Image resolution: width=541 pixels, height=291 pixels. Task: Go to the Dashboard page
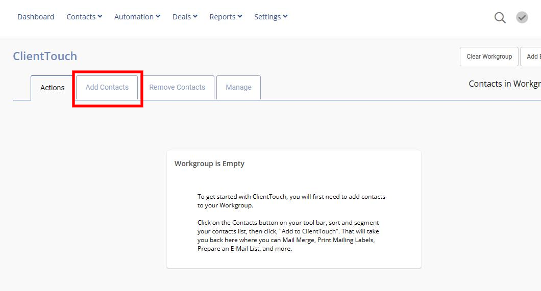(x=36, y=16)
